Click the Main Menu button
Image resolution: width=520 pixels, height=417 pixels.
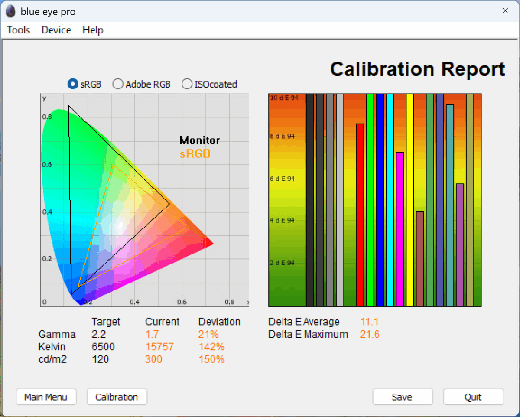(x=46, y=397)
